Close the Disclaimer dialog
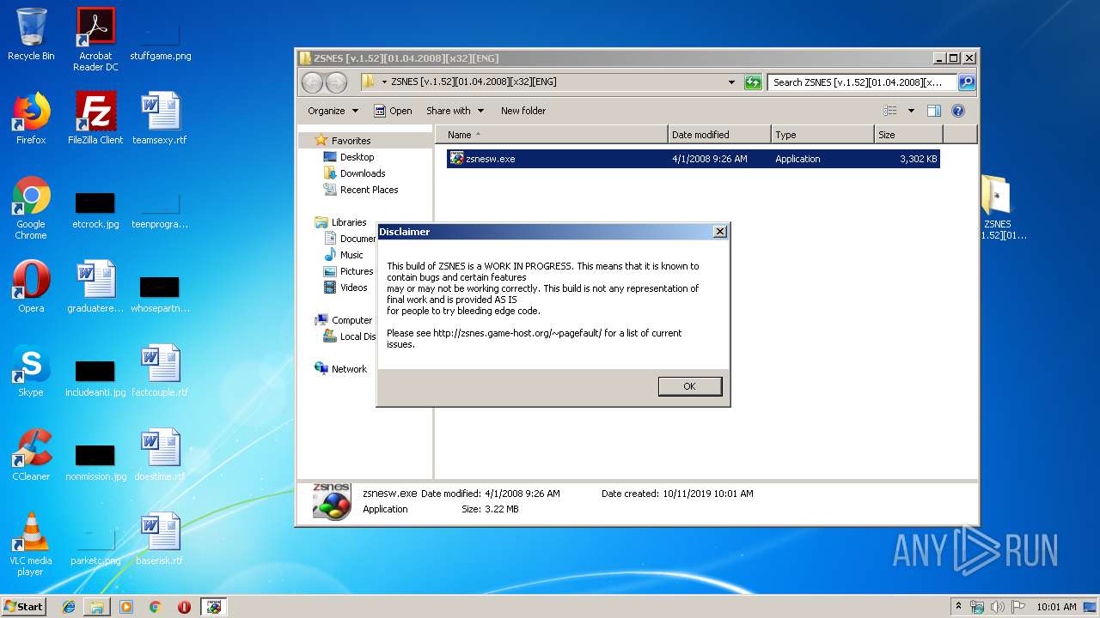1100x618 pixels. [720, 232]
